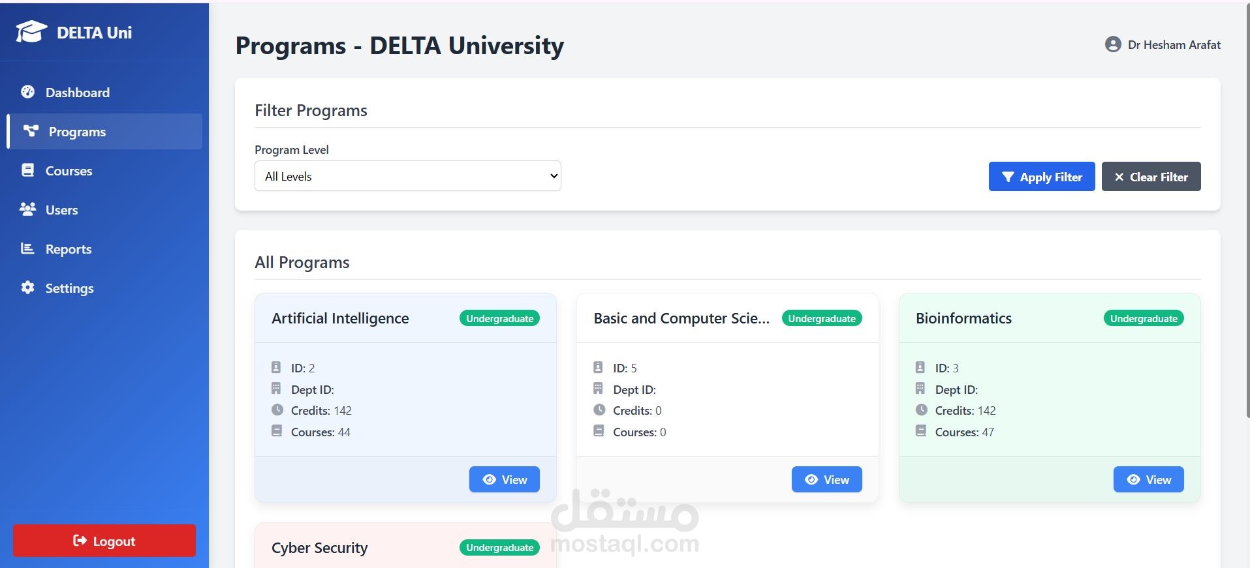View the Basic and Computer Science program
Screen dimensions: 1250x568
click(x=826, y=479)
